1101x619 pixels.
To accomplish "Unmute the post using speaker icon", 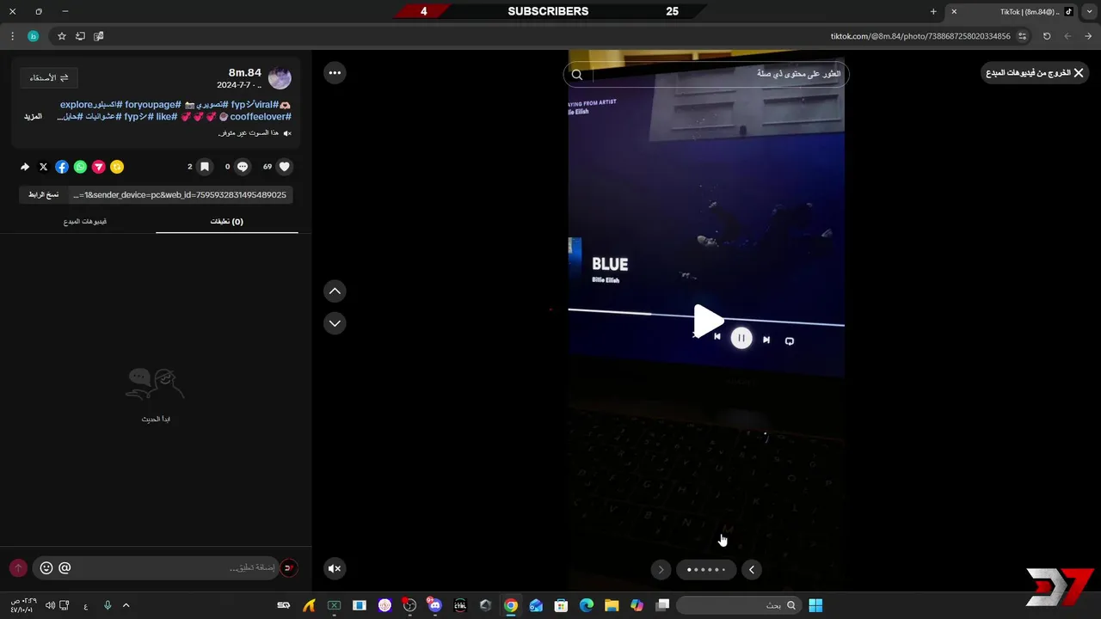I will pos(335,568).
